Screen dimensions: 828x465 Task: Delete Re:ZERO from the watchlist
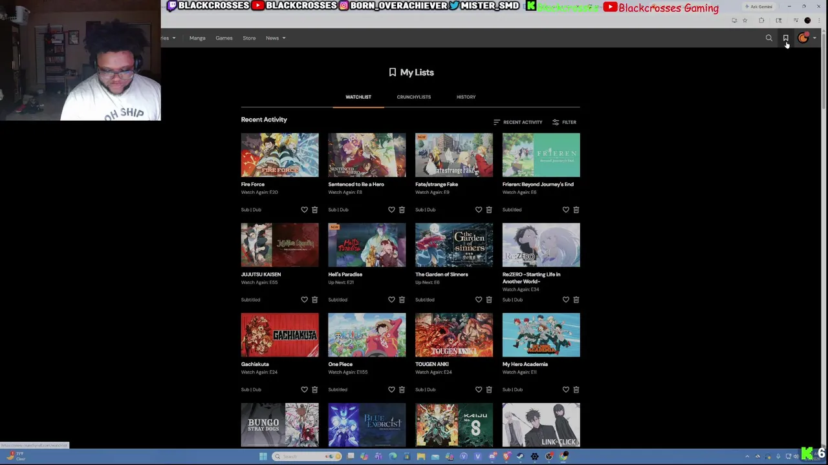(576, 300)
